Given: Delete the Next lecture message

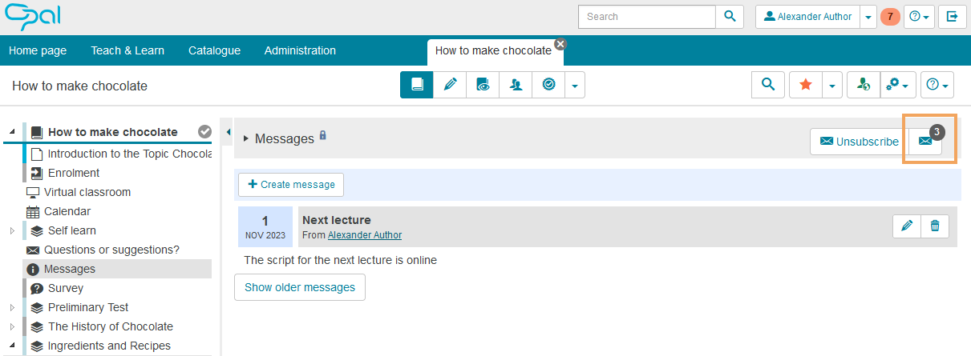Looking at the screenshot, I should [935, 226].
